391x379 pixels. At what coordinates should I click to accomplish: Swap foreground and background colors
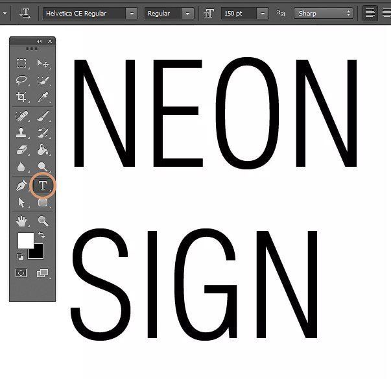pyautogui.click(x=42, y=235)
